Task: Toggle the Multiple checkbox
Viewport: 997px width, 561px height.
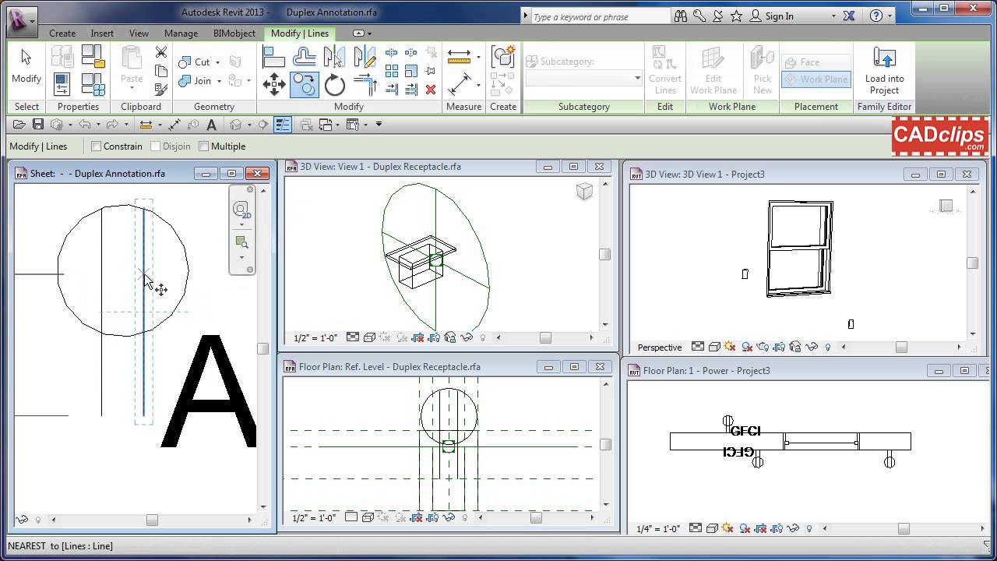Action: [x=204, y=146]
